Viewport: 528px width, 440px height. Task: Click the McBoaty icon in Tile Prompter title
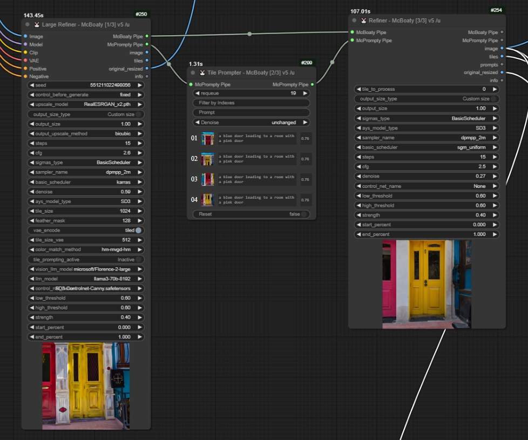[202, 73]
